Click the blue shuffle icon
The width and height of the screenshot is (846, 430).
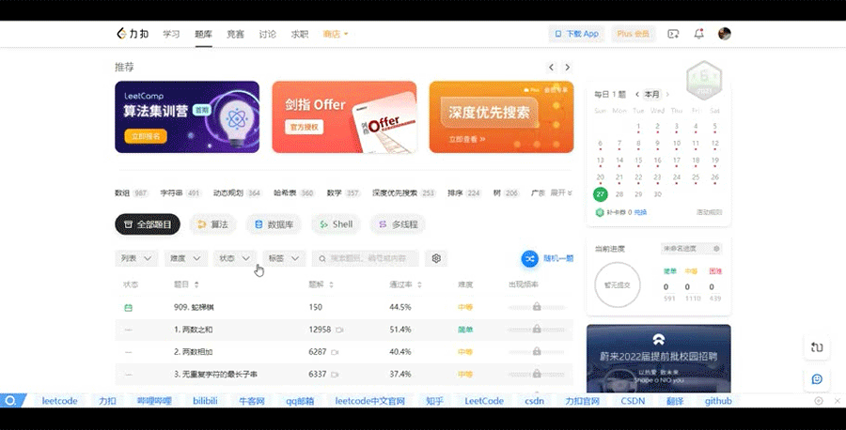coord(530,258)
